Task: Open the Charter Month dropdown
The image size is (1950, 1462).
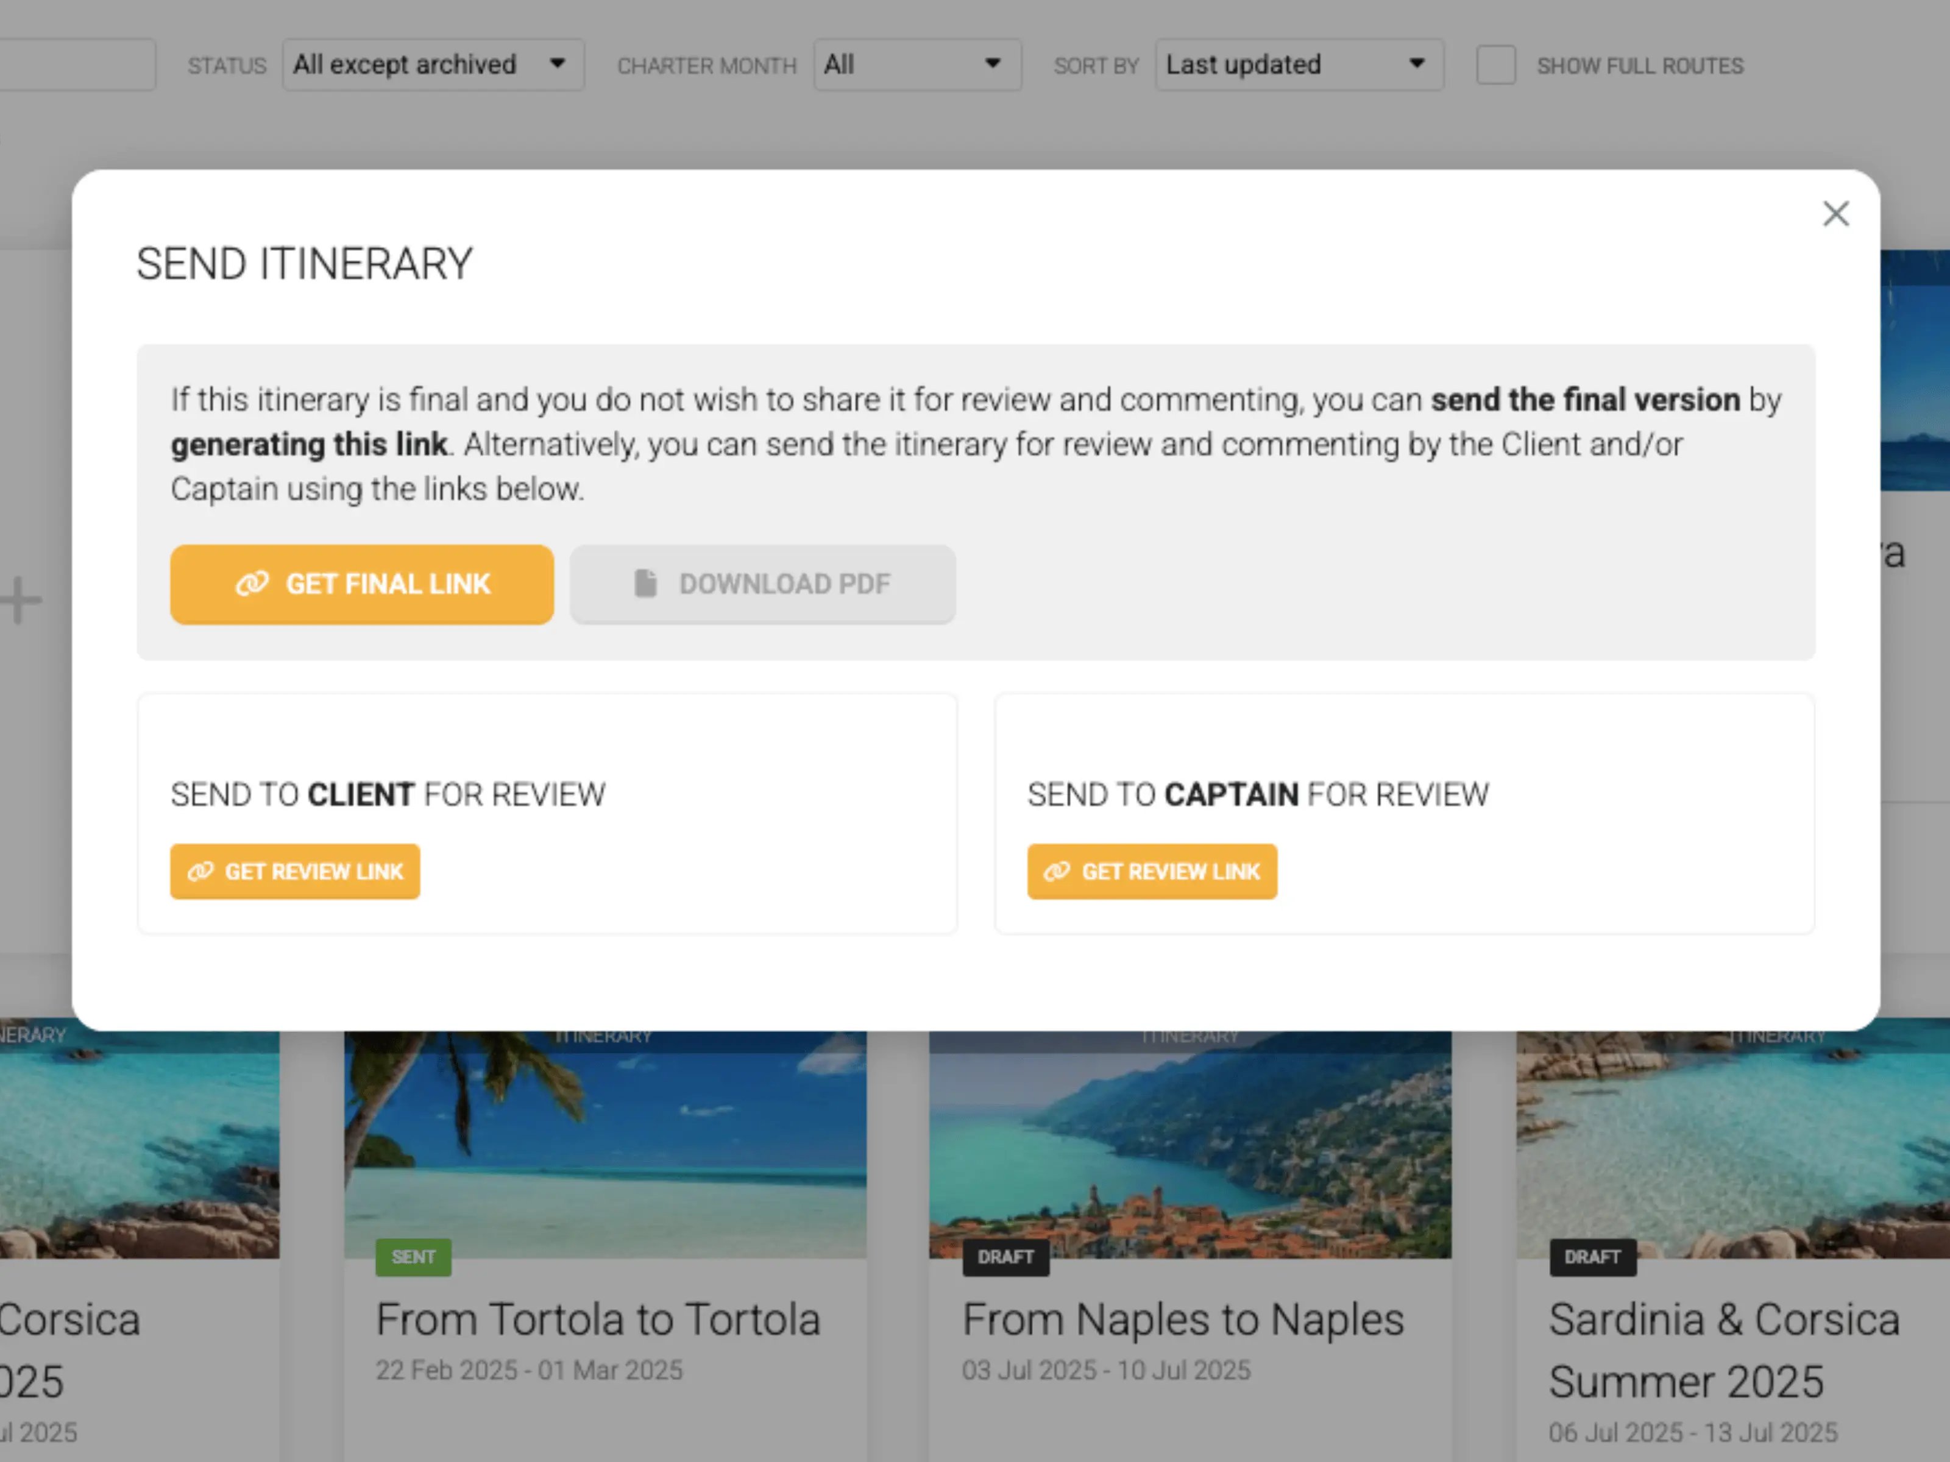Action: [x=917, y=65]
